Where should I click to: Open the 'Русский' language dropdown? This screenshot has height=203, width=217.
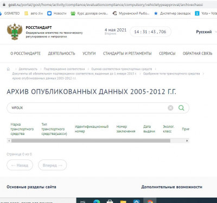click(x=206, y=32)
